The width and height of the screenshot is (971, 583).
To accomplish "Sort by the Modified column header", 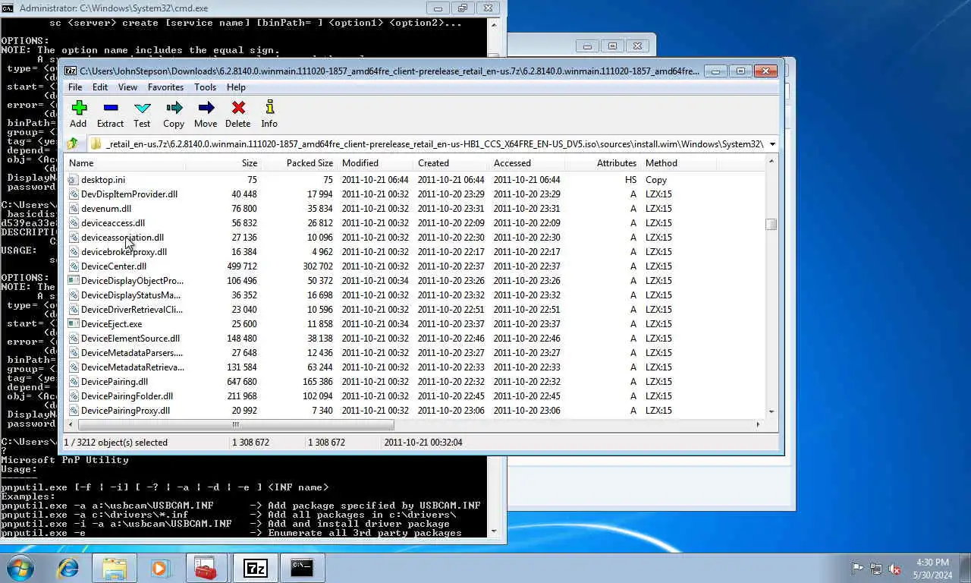I will pyautogui.click(x=376, y=163).
